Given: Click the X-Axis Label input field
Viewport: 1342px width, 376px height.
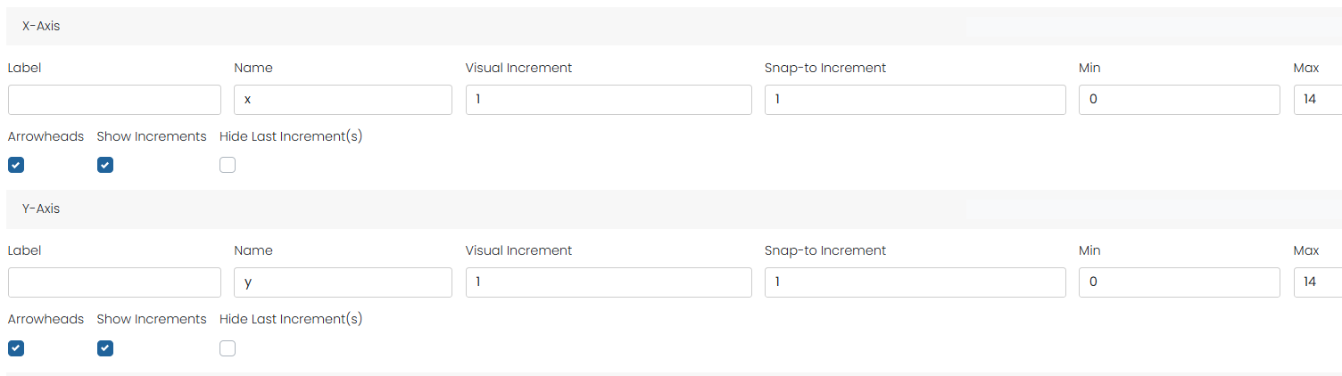Looking at the screenshot, I should (x=114, y=100).
